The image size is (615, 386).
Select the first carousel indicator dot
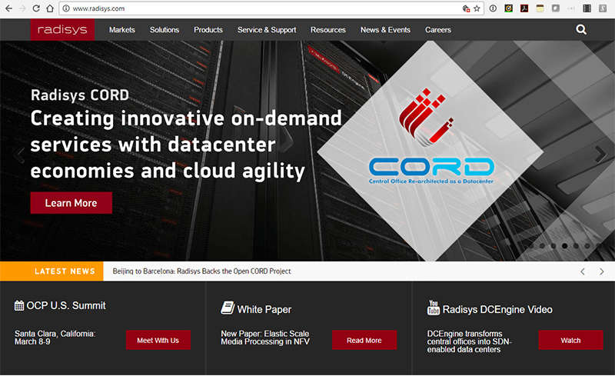[530, 246]
